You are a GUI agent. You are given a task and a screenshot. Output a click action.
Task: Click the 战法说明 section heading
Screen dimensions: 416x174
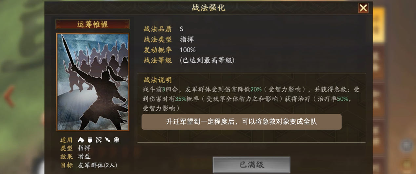pos(158,80)
